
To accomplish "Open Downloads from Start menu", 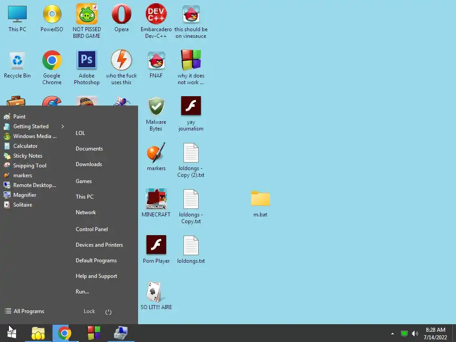I will point(89,164).
